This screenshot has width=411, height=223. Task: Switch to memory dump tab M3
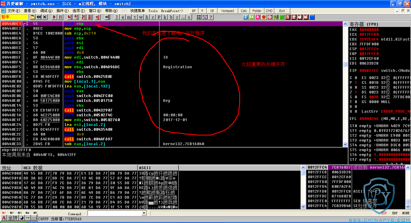20,213
